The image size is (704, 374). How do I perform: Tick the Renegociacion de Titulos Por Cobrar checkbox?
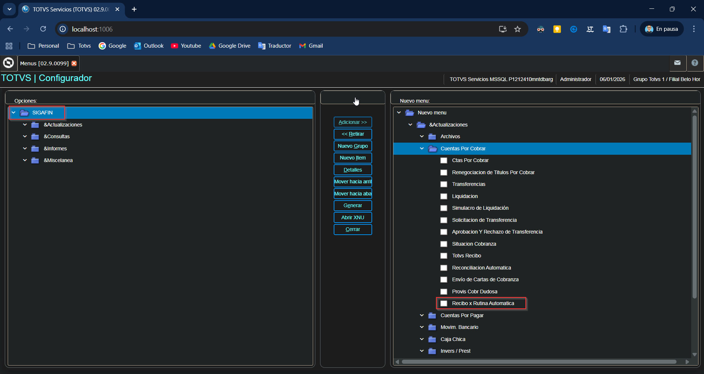pos(444,172)
